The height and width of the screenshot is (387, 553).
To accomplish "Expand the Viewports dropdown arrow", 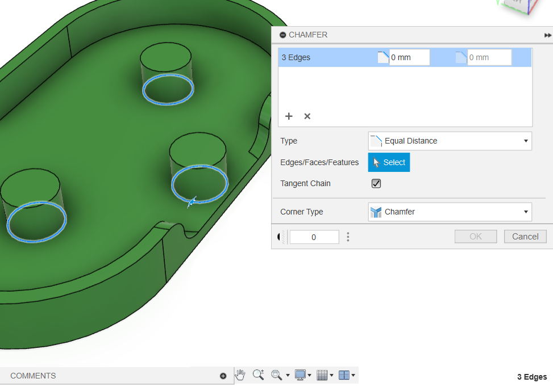I will coord(354,376).
